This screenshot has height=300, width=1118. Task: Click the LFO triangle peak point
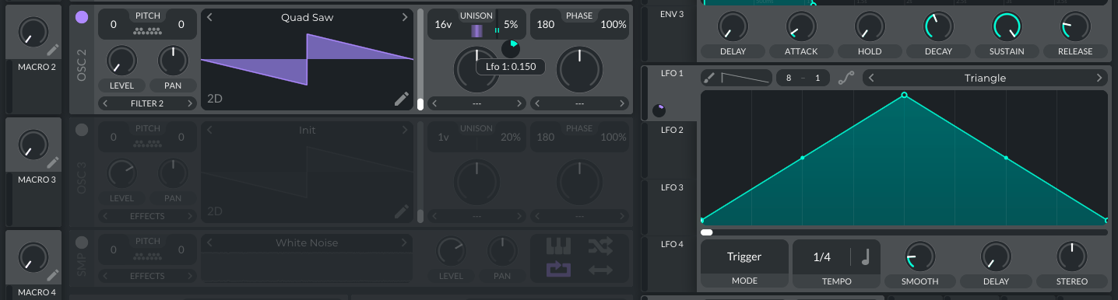click(x=904, y=95)
